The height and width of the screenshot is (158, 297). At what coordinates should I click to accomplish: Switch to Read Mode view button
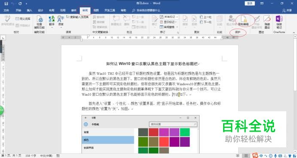(238, 156)
